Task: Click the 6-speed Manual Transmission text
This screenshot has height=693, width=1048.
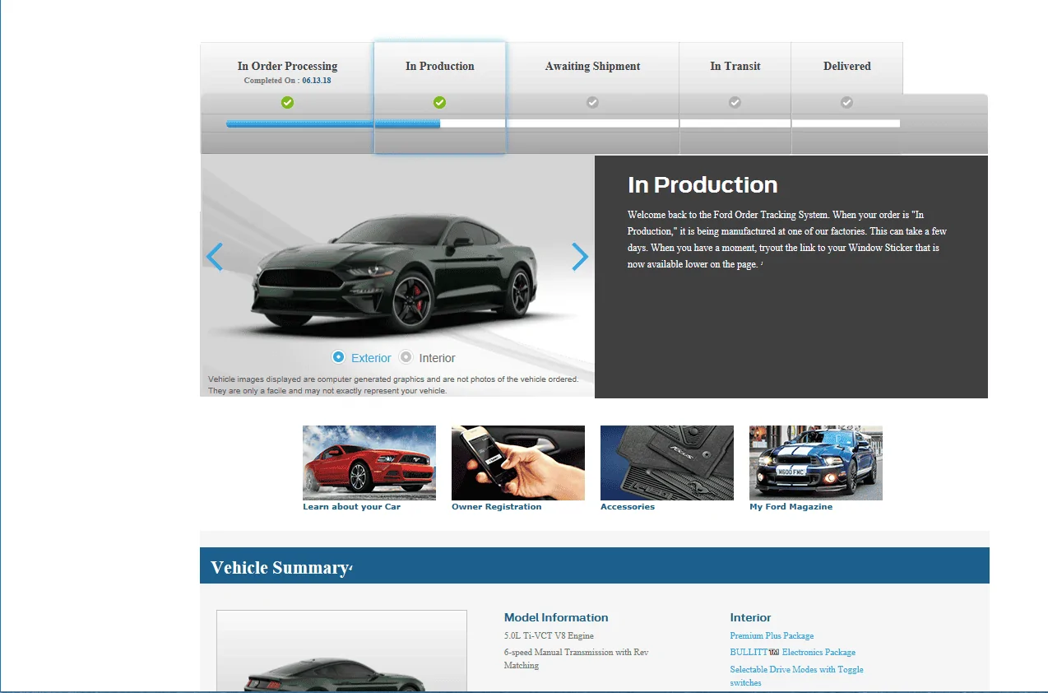Action: point(576,658)
